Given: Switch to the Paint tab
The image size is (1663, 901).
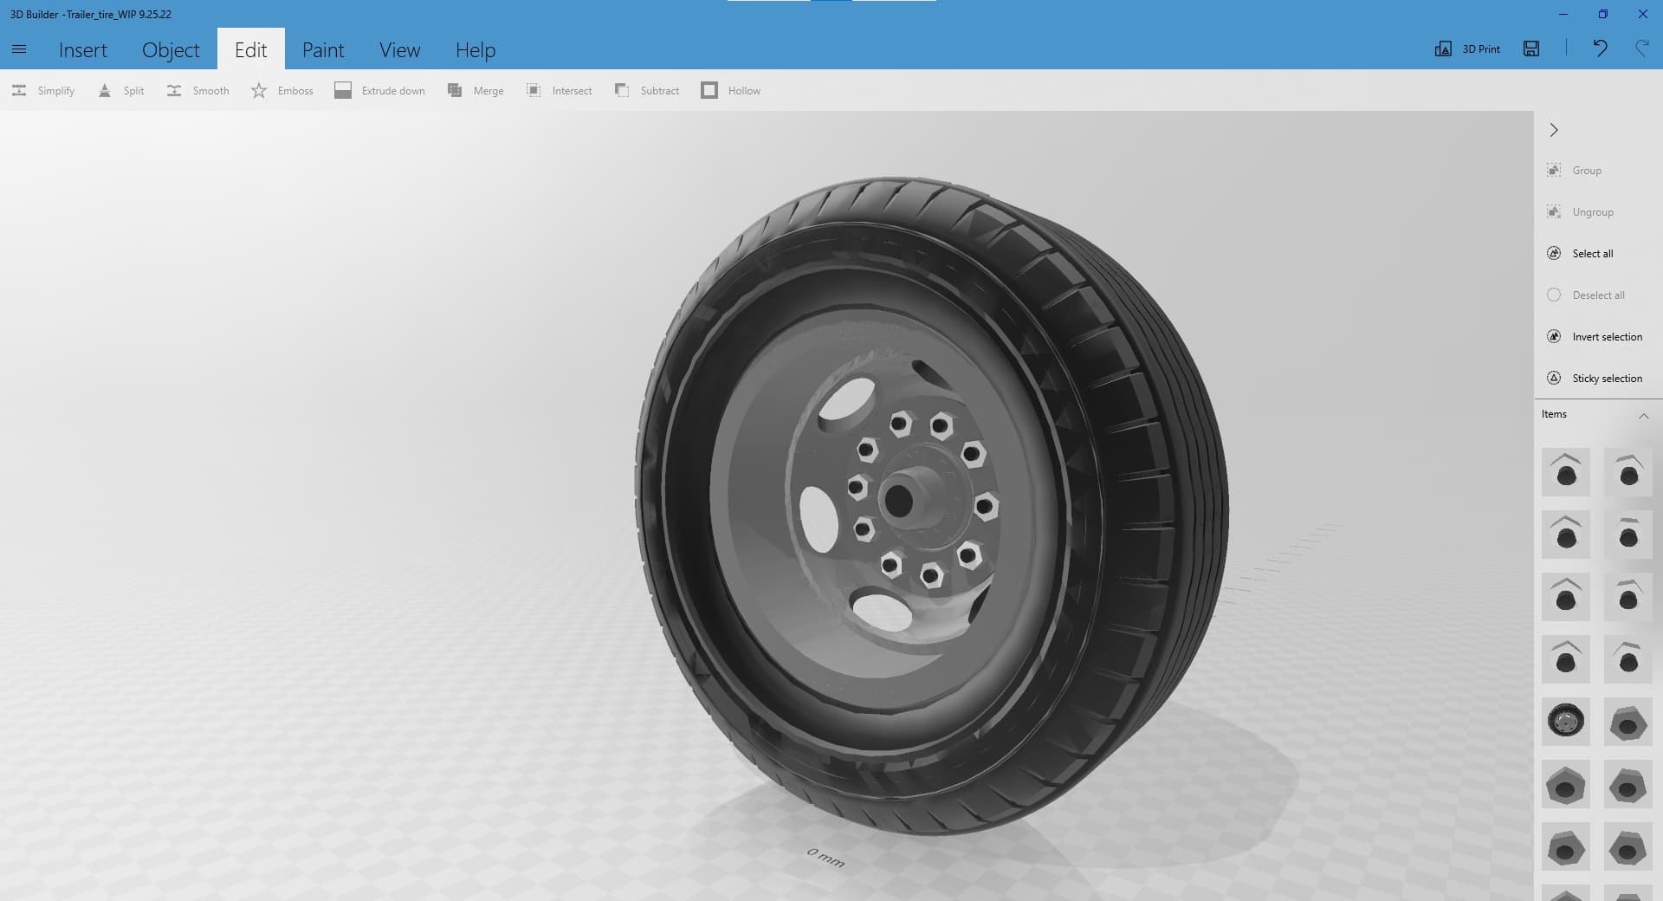Looking at the screenshot, I should (x=323, y=50).
